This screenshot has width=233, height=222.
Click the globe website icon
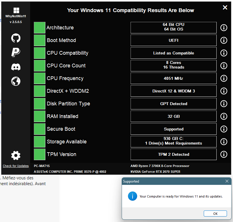click(16, 81)
